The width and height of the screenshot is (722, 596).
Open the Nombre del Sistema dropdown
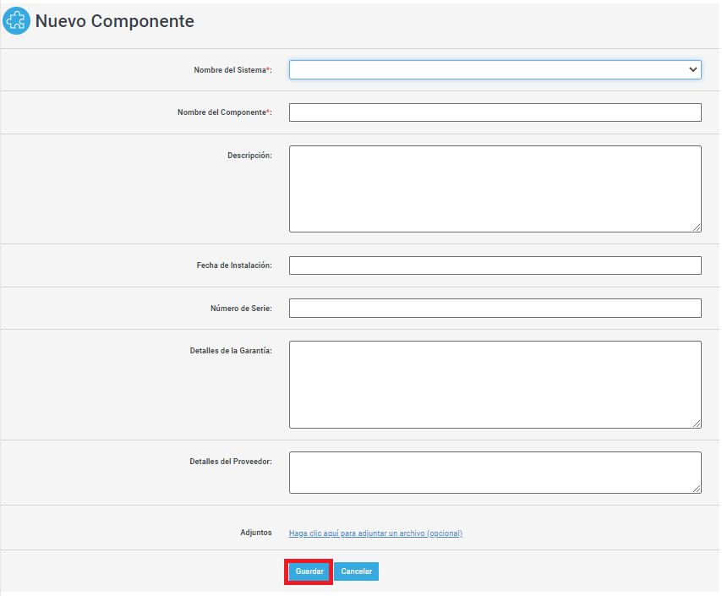coord(495,69)
